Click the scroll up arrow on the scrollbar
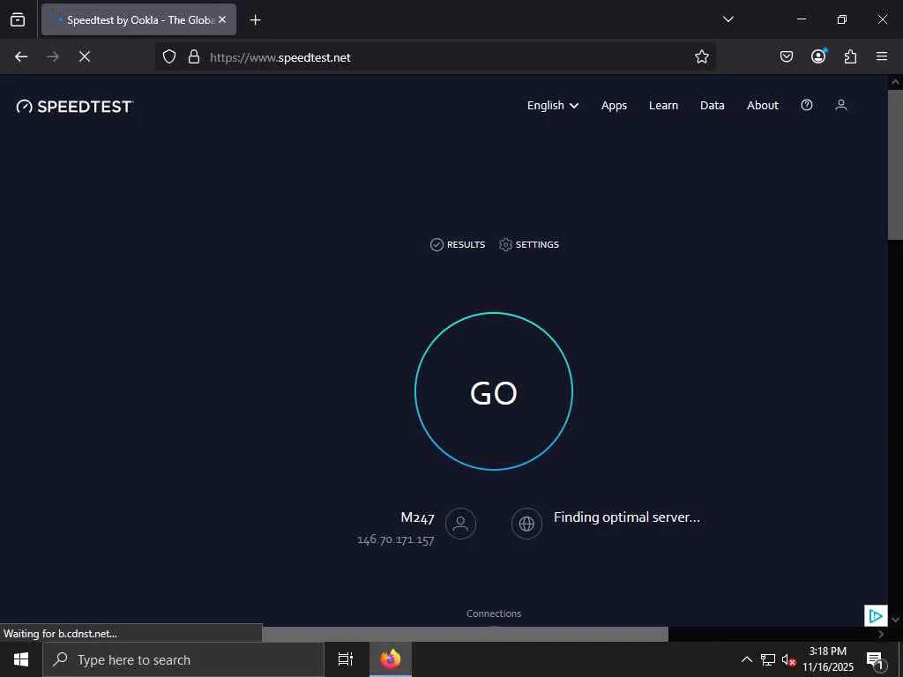The height and width of the screenshot is (677, 903). tap(895, 82)
